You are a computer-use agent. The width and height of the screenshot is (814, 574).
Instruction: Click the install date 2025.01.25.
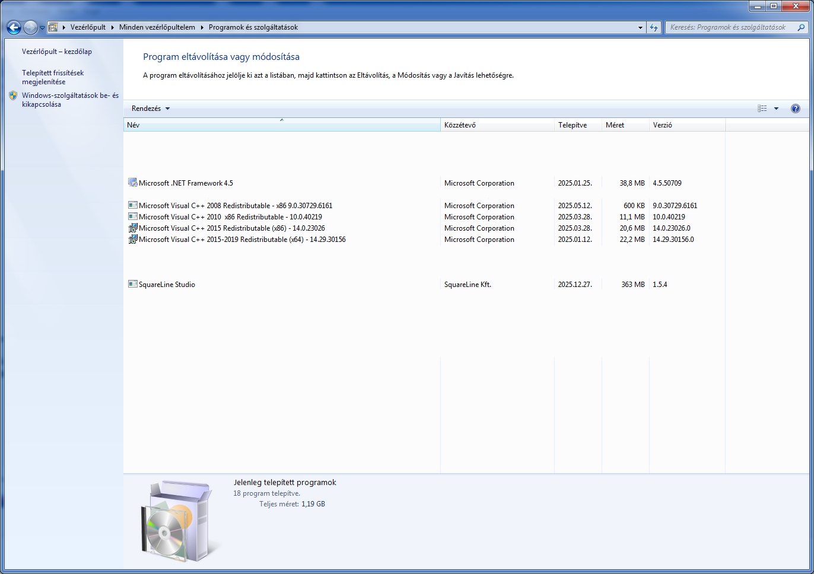pyautogui.click(x=575, y=183)
